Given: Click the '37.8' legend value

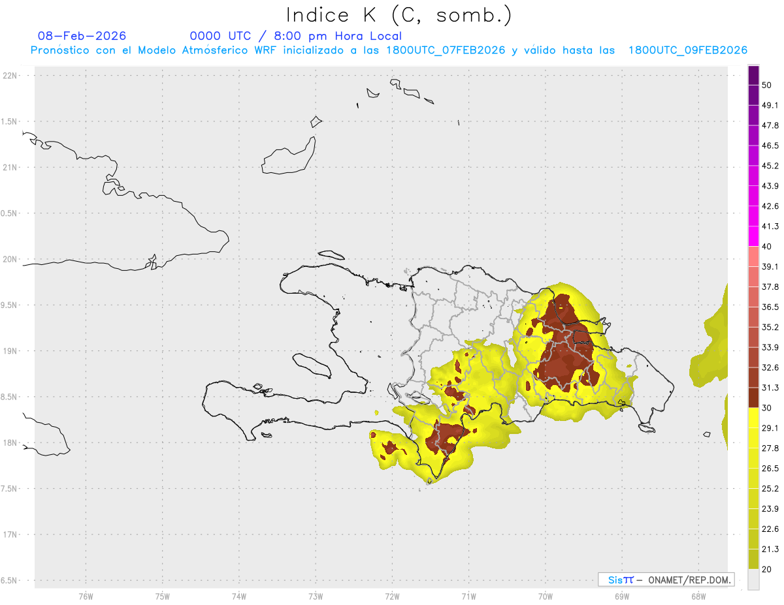Looking at the screenshot, I should pos(770,287).
